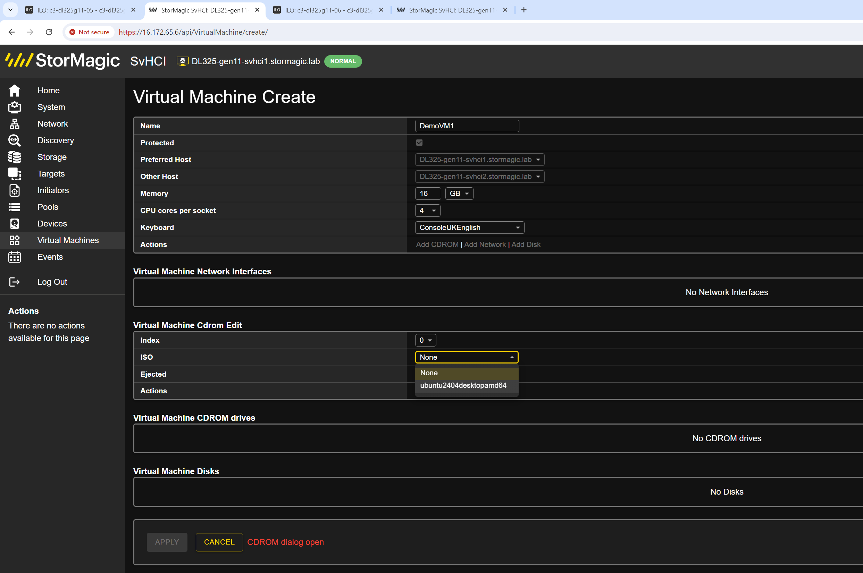863x573 pixels.
Task: Click the Add Network link
Action: (x=485, y=245)
